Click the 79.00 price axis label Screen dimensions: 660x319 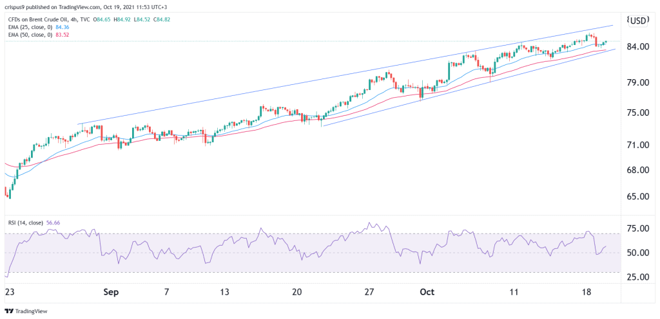coord(637,83)
